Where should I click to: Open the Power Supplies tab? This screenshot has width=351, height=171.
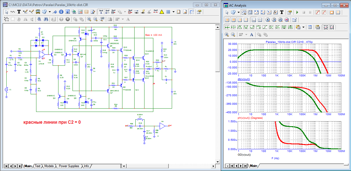pos(69,166)
